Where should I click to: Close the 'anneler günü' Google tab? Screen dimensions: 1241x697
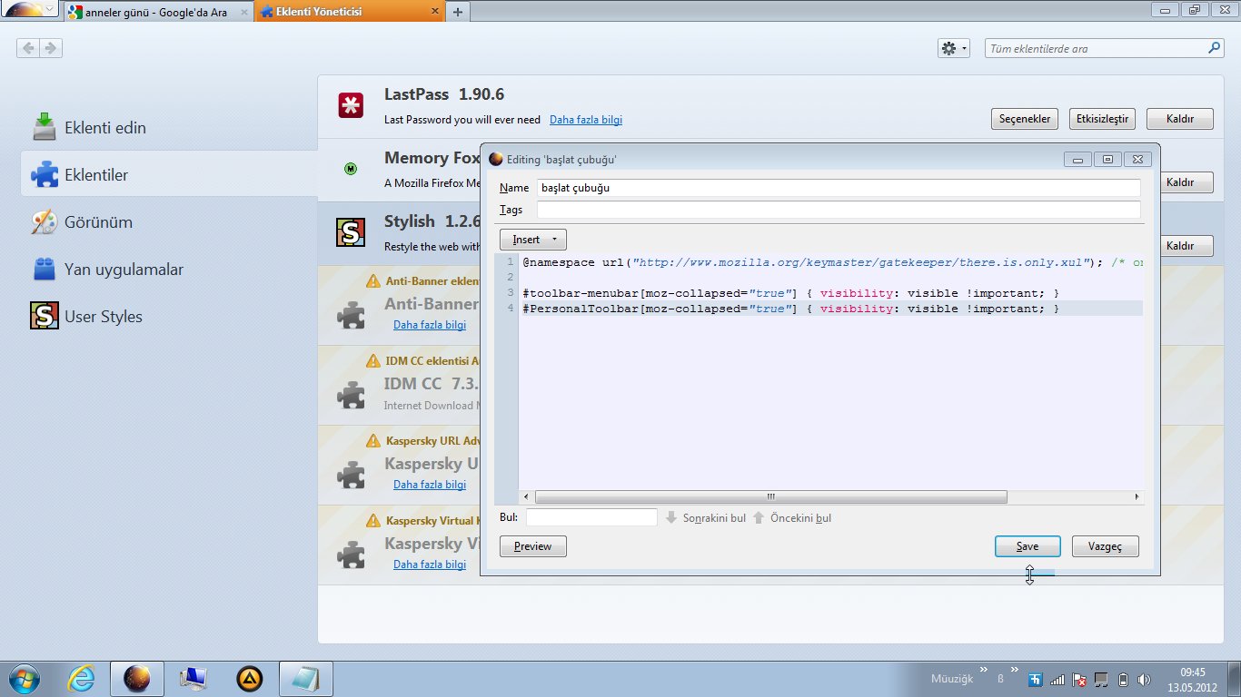(x=243, y=12)
